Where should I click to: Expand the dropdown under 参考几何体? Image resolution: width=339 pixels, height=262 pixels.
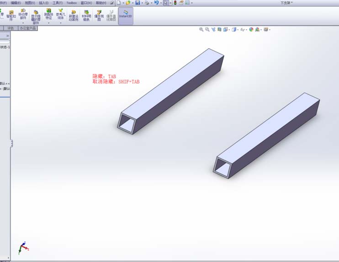coord(61,23)
